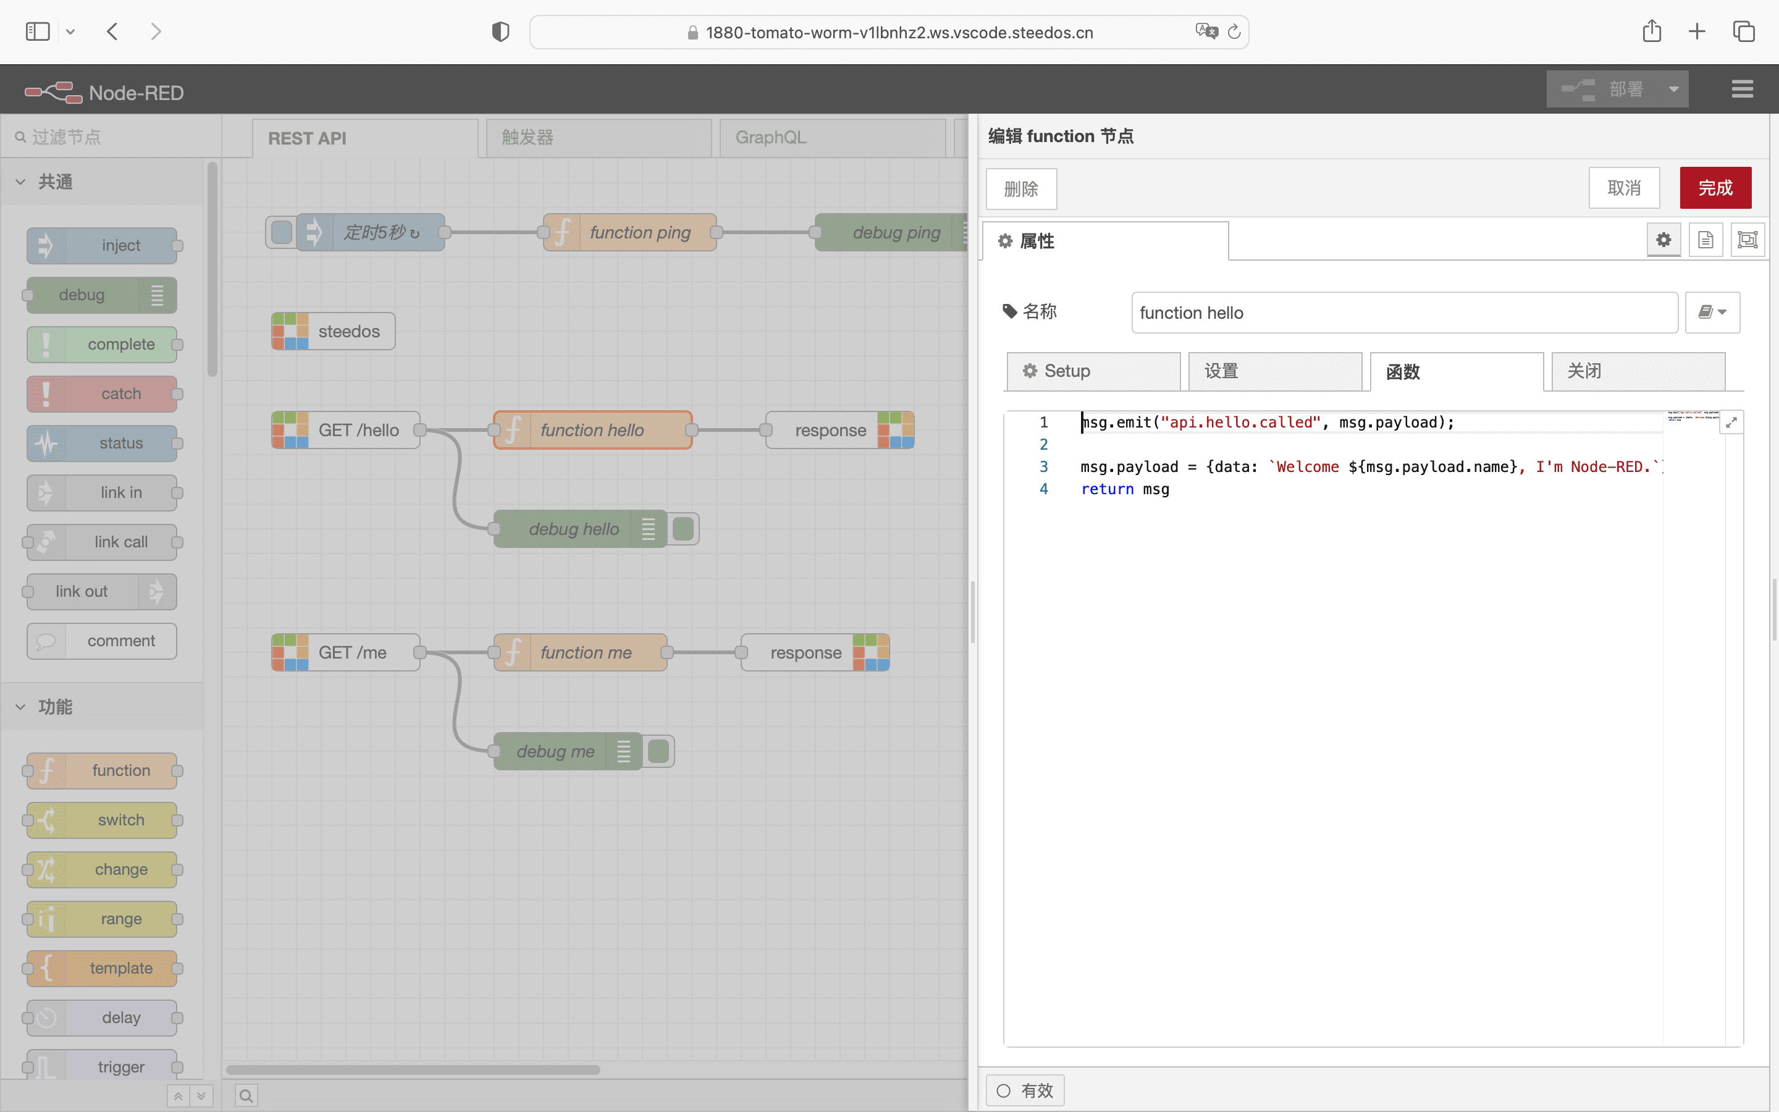1779x1112 pixels.
Task: Select the link call palette node
Action: coord(102,542)
